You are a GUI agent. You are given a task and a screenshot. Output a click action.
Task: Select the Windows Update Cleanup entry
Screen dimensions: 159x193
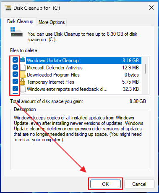83,61
